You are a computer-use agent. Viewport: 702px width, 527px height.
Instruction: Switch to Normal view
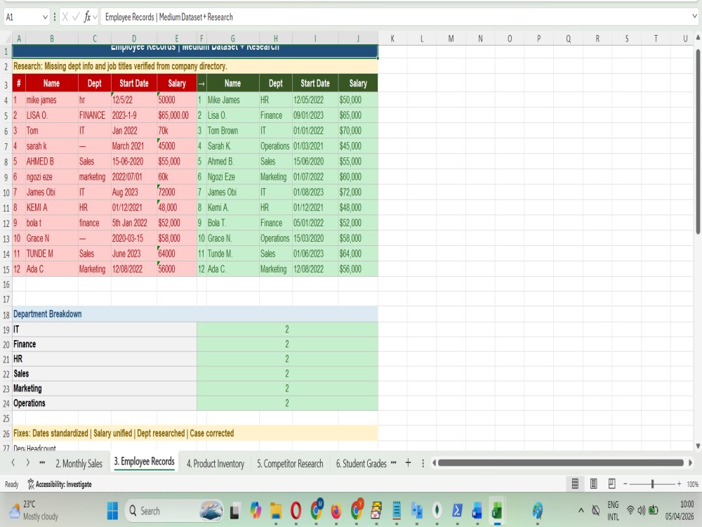pyautogui.click(x=576, y=483)
